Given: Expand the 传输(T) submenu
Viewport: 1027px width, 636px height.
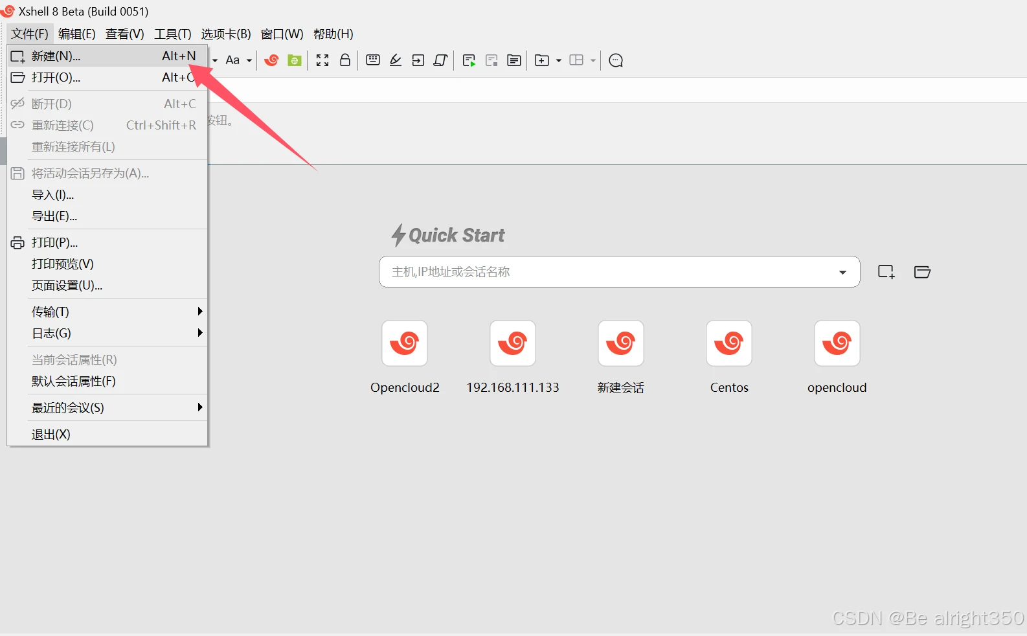Looking at the screenshot, I should tap(107, 312).
